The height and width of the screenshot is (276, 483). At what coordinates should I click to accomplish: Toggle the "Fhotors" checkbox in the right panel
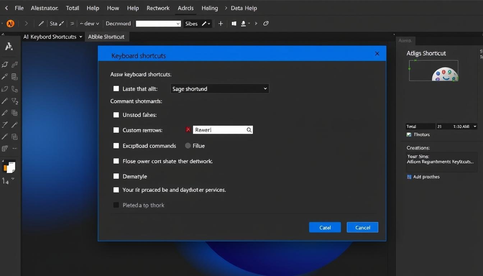(409, 135)
